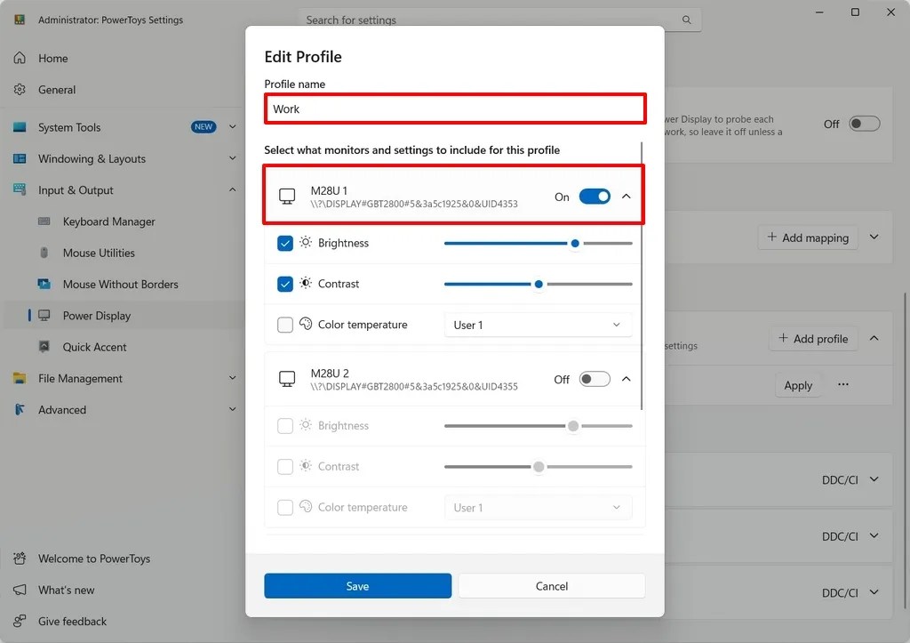Click the System Tools icon

click(20, 127)
